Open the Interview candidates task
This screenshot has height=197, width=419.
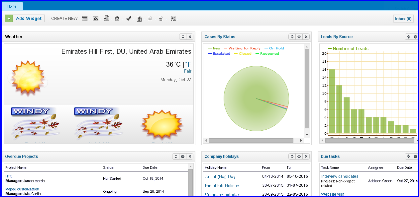click(x=340, y=176)
